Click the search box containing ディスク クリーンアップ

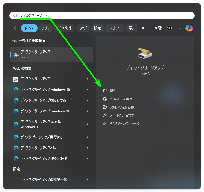point(102,16)
